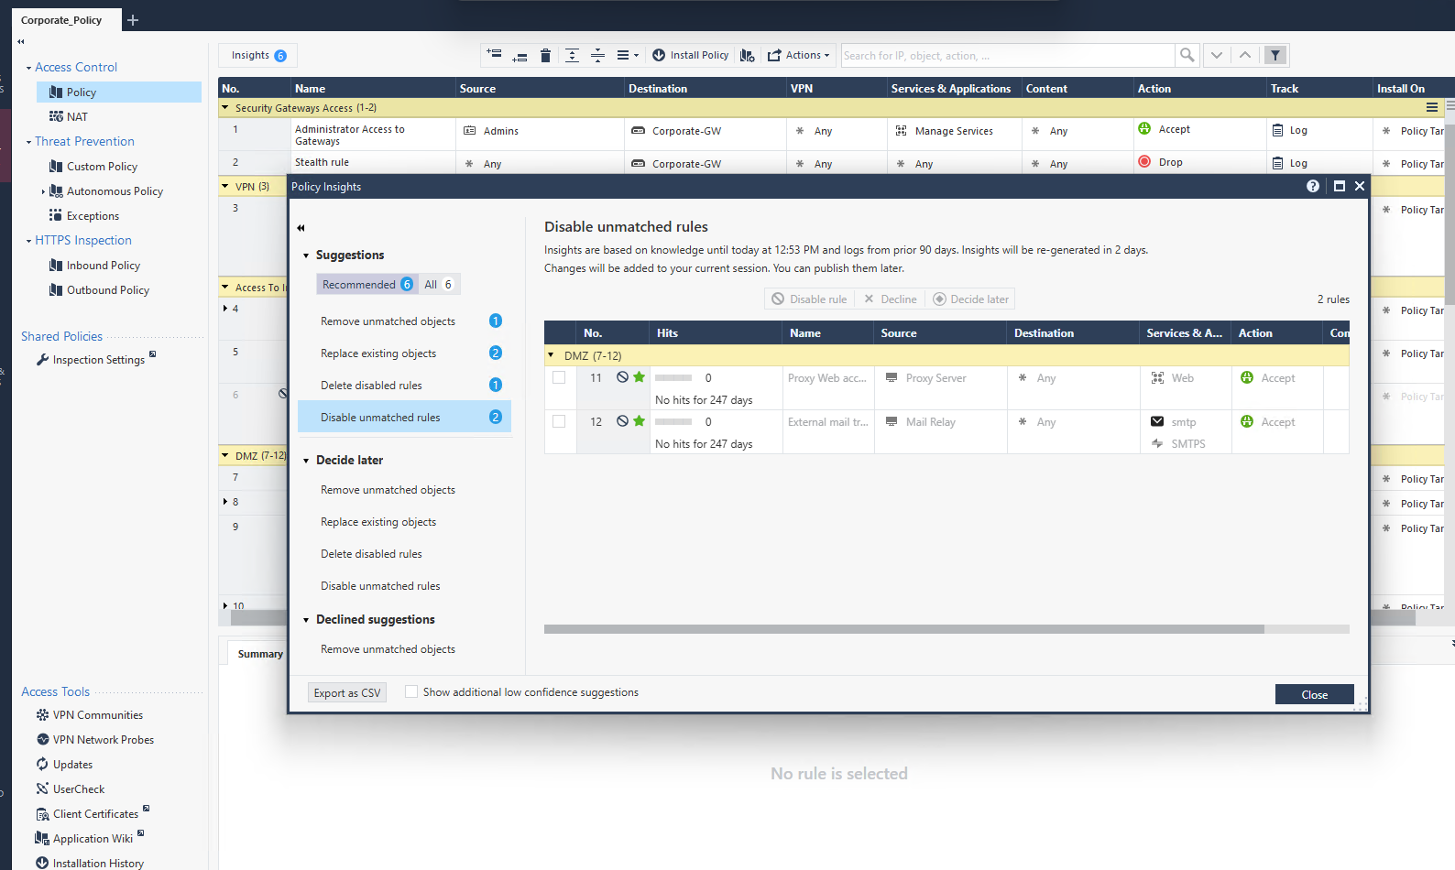Click Export as CSV
This screenshot has width=1455, height=870.
pyautogui.click(x=346, y=692)
